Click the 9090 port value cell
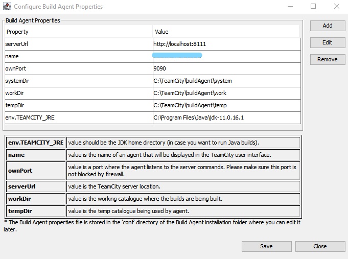 [226, 68]
